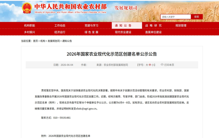Open attachment 2026年国家农业现代化示范区创建名单
The image size is (219, 138).
point(69,136)
